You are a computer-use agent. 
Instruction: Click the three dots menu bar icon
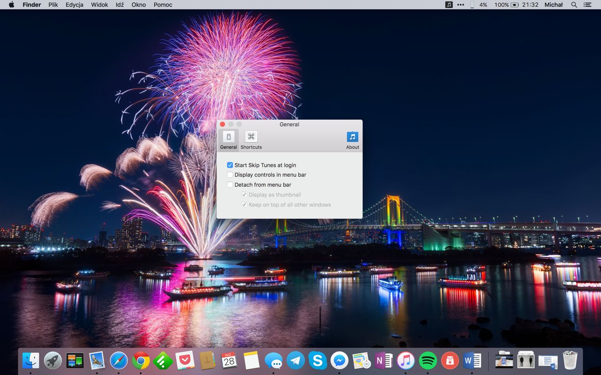461,5
